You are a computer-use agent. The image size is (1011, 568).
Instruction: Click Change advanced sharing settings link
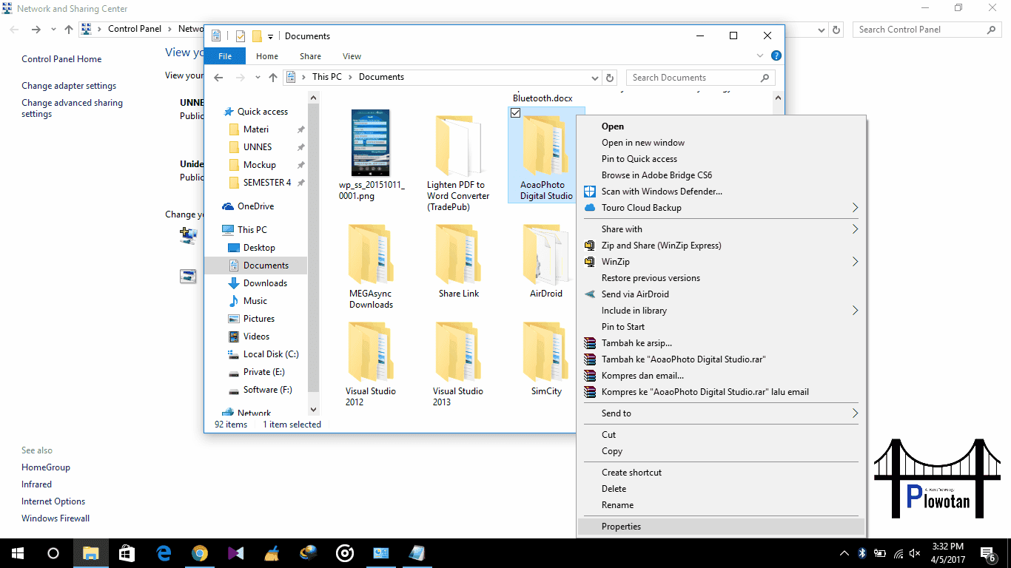[72, 109]
